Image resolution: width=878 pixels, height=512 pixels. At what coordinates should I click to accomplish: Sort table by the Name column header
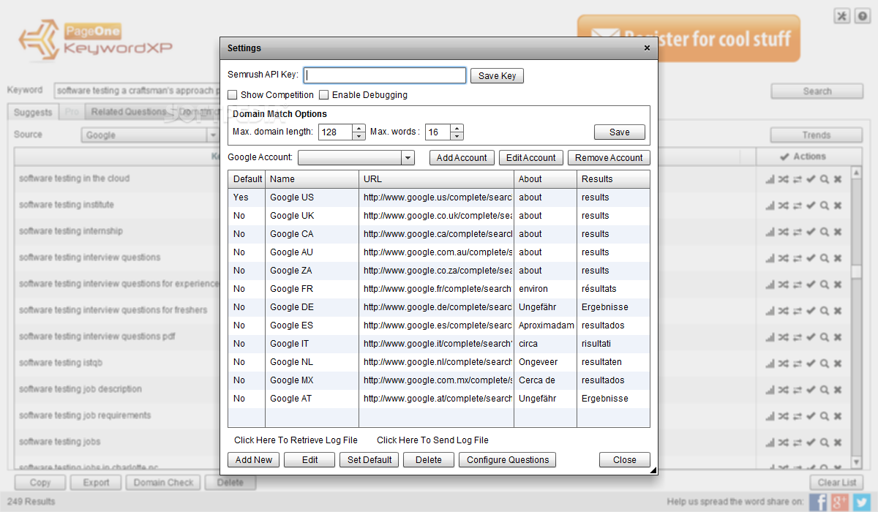312,179
